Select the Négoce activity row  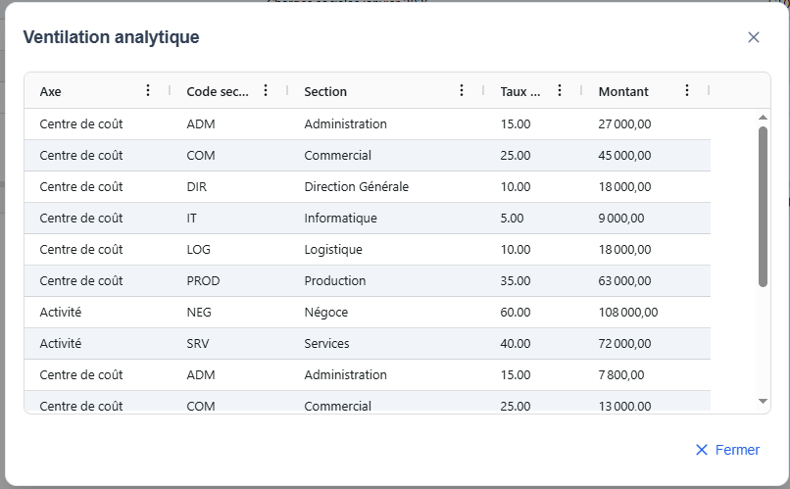tap(325, 313)
